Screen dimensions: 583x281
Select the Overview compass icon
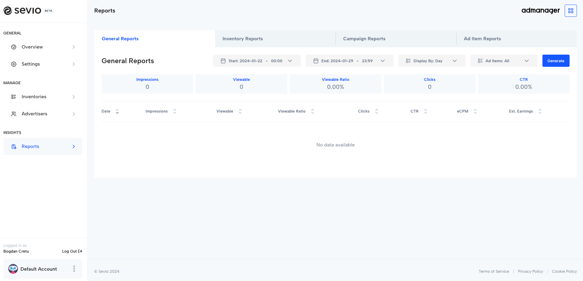[14, 47]
